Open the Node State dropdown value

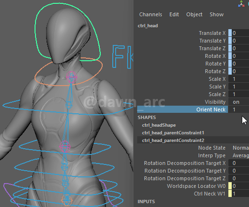[240, 148]
